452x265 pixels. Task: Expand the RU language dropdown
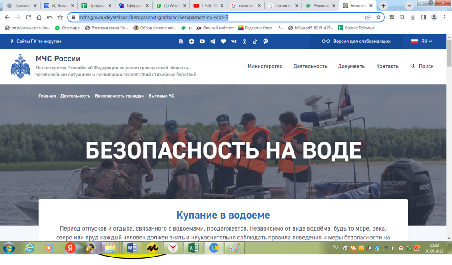click(x=422, y=41)
